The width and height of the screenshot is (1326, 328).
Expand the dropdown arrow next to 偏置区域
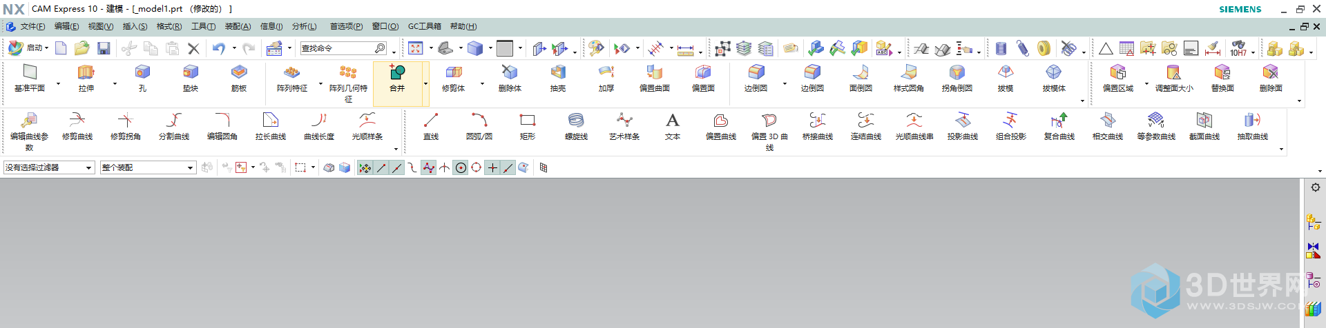click(1146, 84)
